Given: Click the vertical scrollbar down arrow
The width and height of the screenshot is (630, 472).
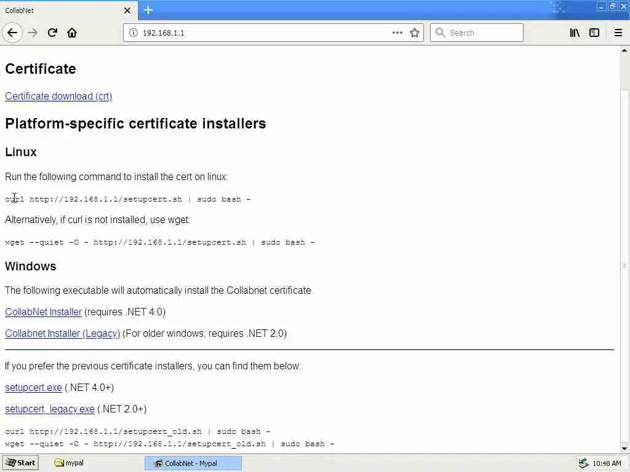Looking at the screenshot, I should click(x=624, y=449).
